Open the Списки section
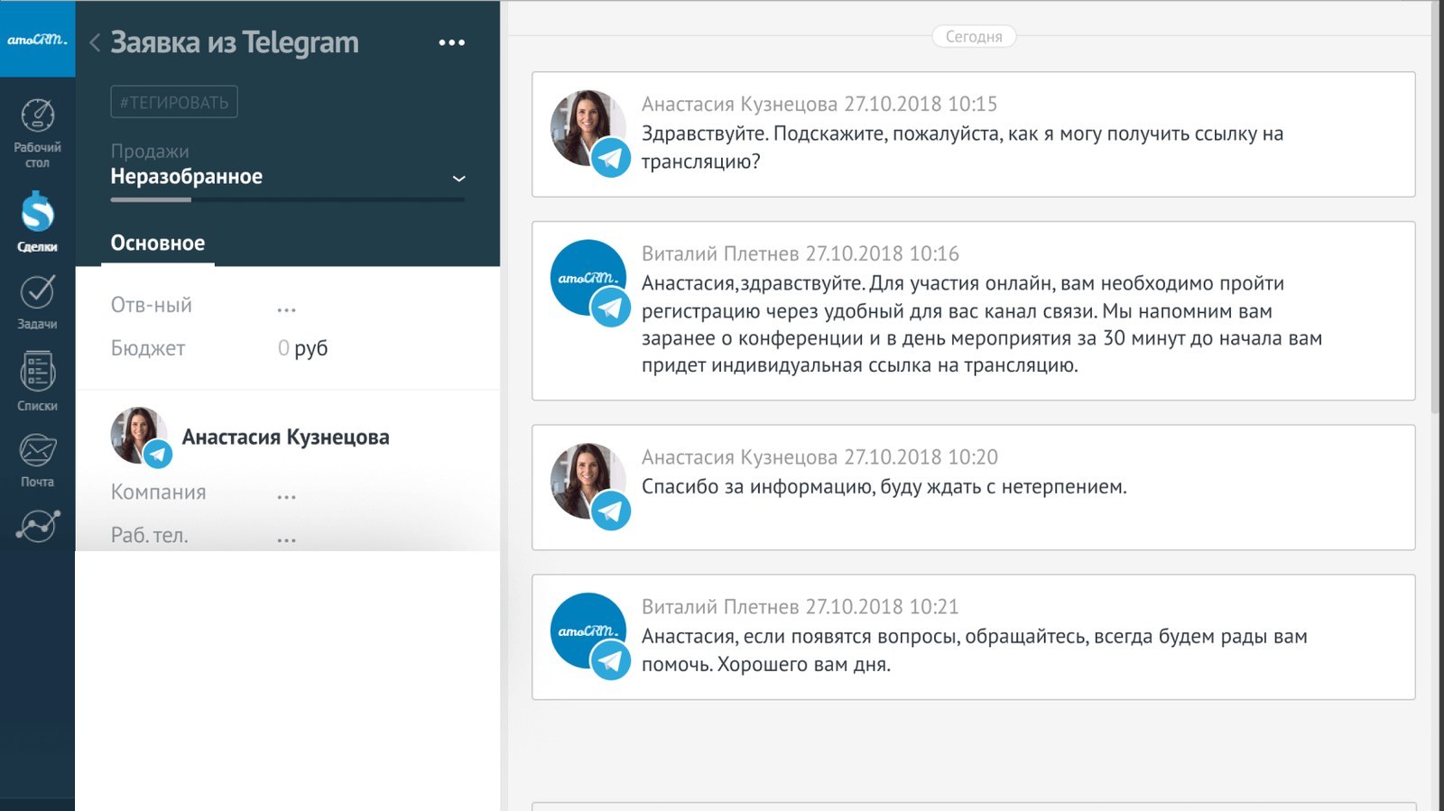 coord(37,381)
